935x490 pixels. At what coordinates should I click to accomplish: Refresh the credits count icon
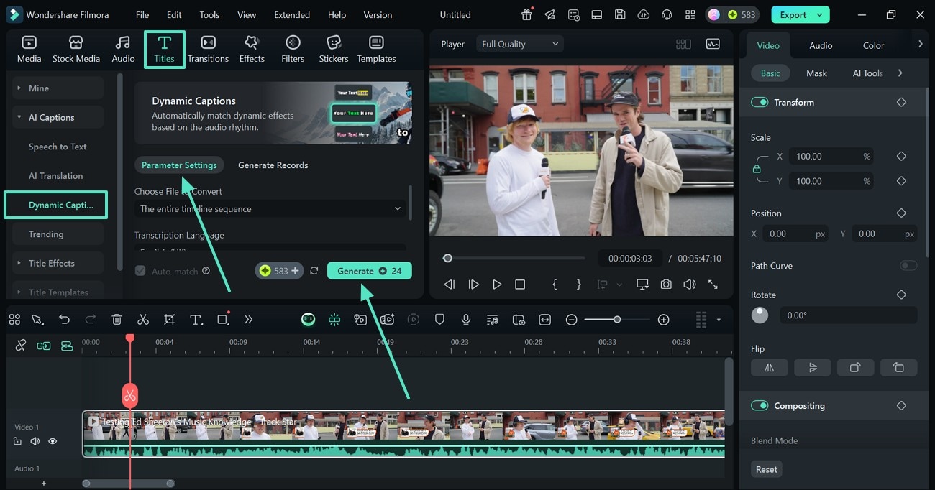pos(314,271)
